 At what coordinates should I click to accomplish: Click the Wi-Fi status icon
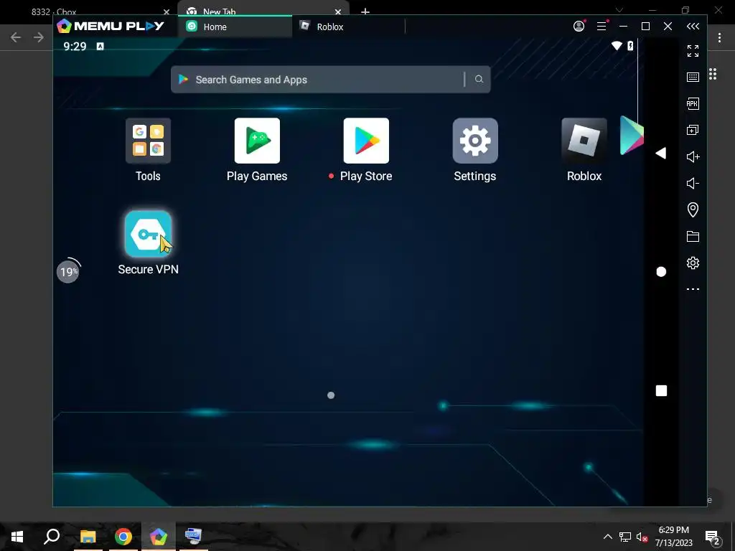click(617, 46)
